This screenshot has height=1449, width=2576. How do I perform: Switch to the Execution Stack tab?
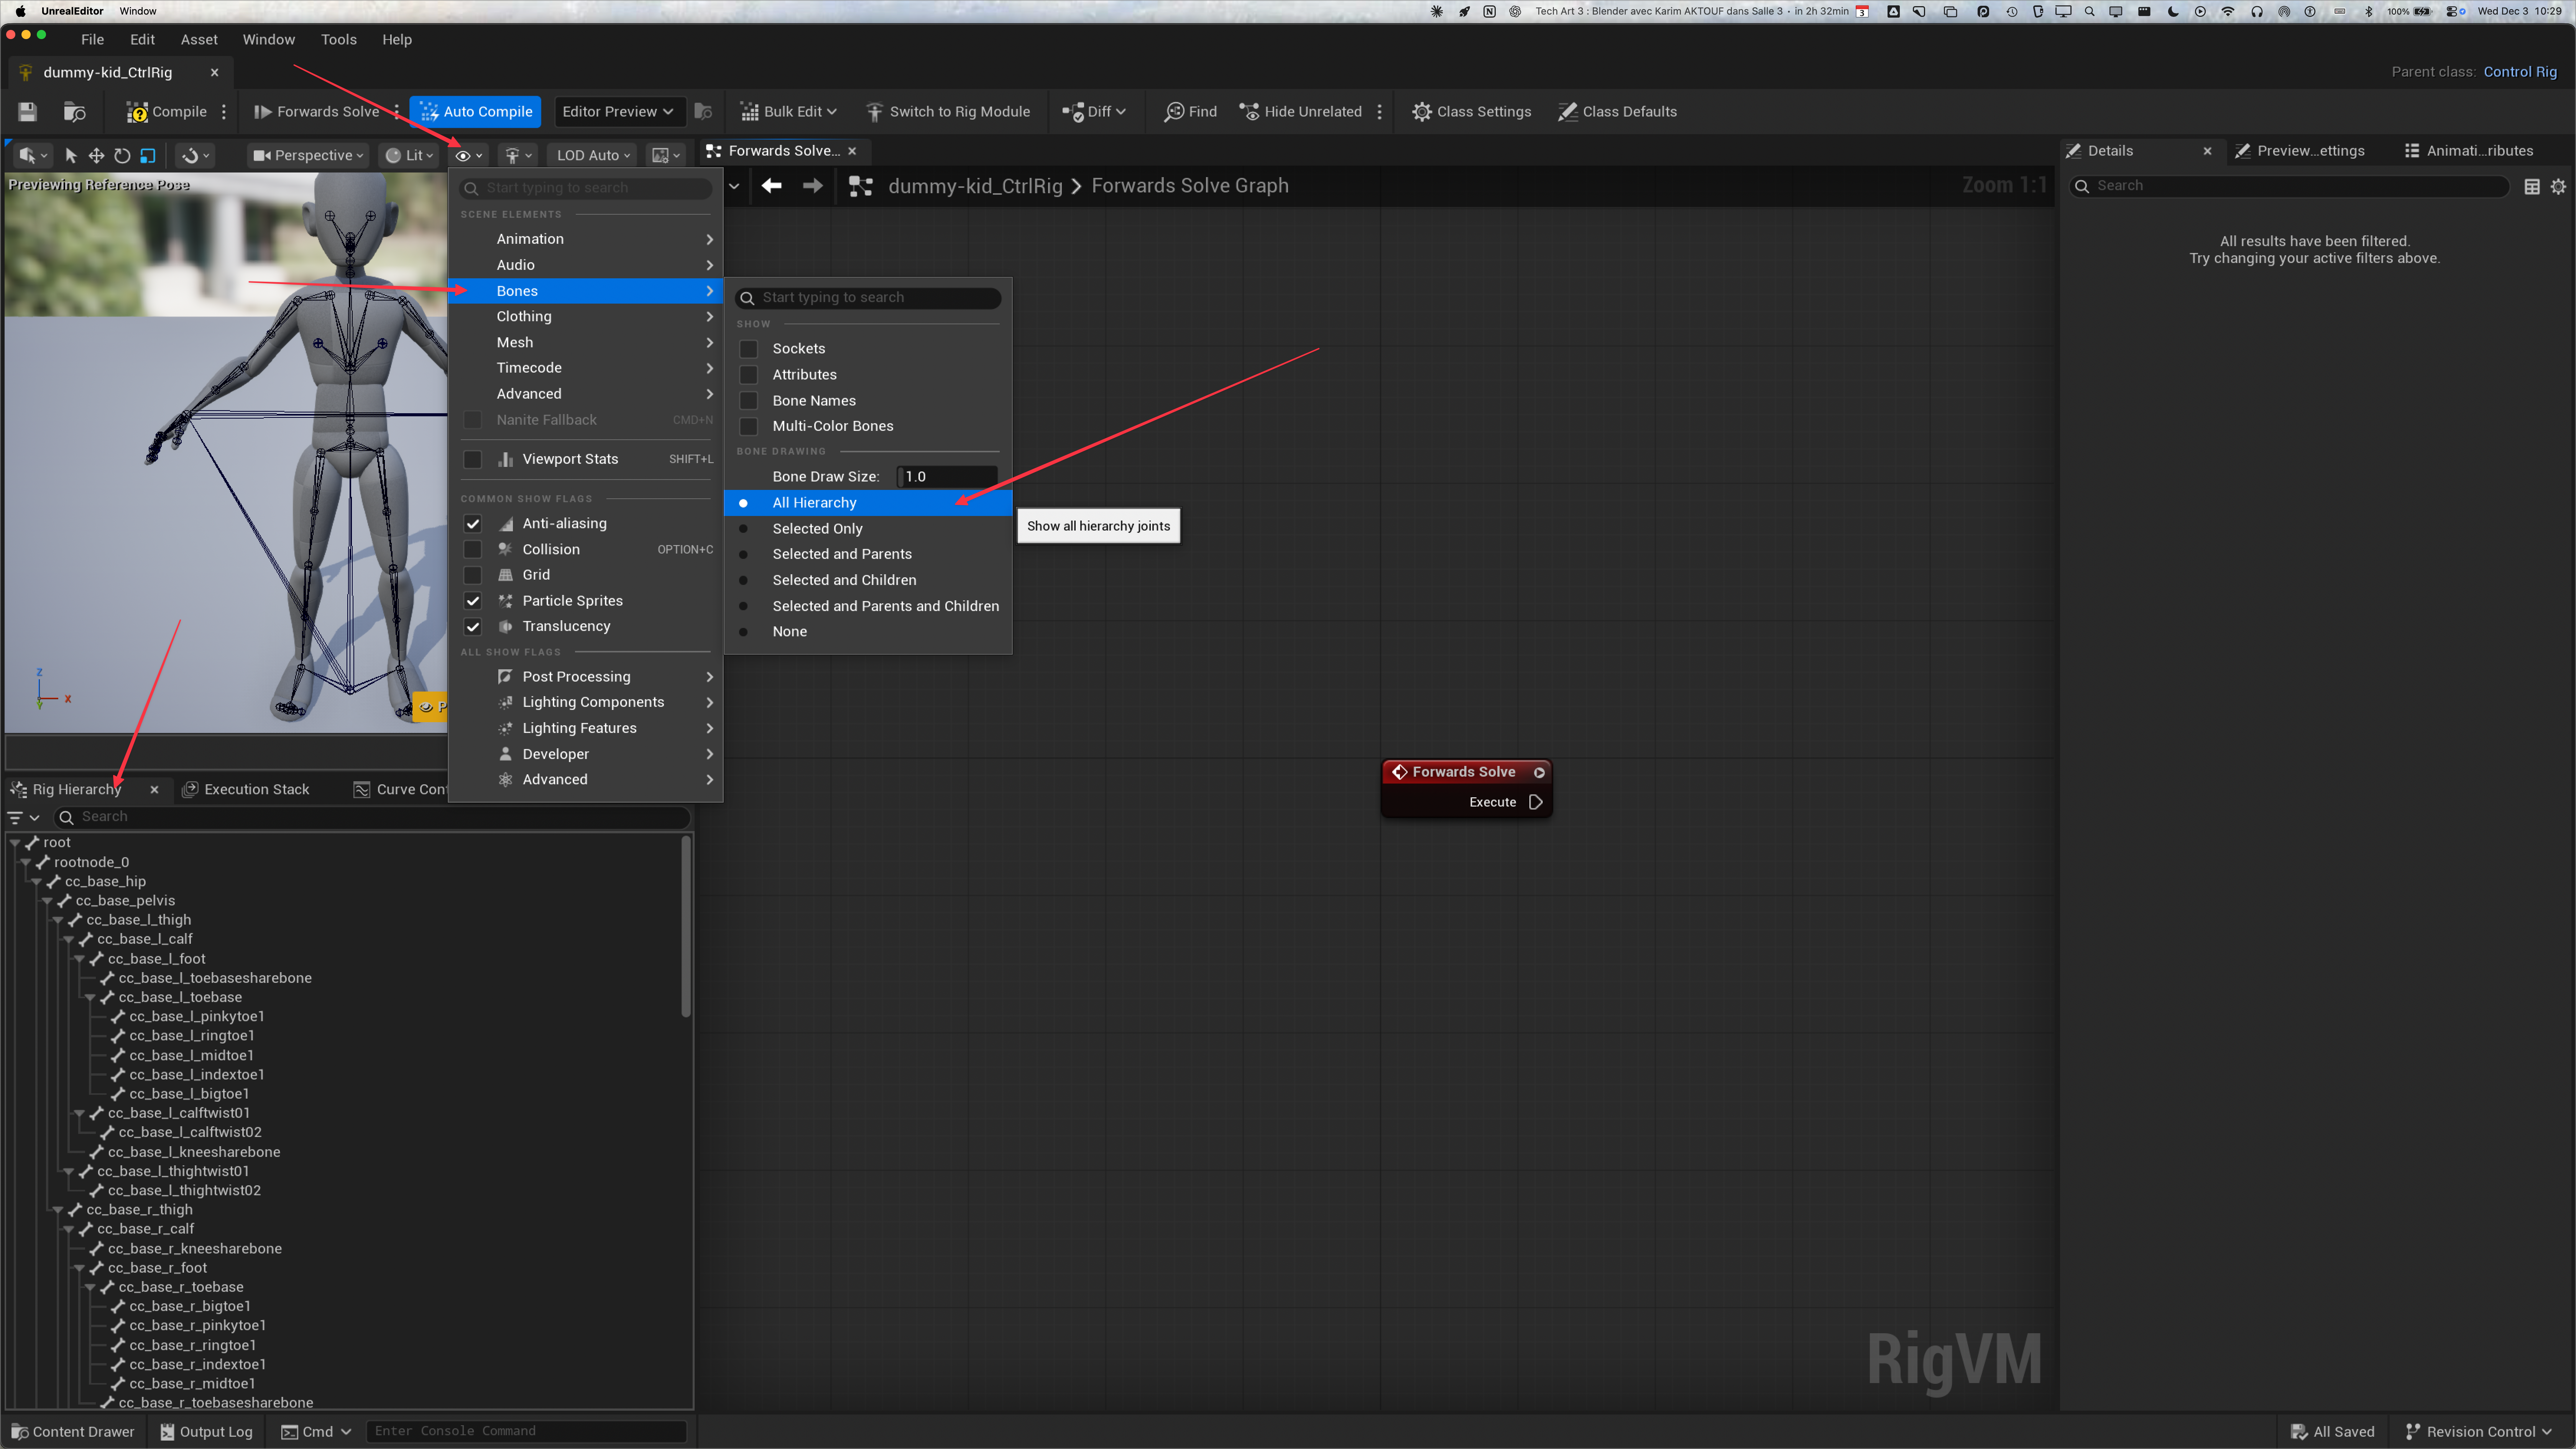(246, 790)
